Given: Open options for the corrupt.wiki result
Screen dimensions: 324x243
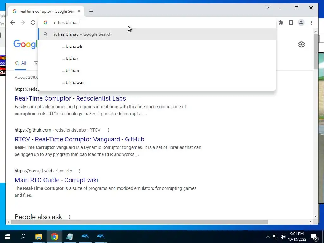Looking at the screenshot, I should 79,171.
